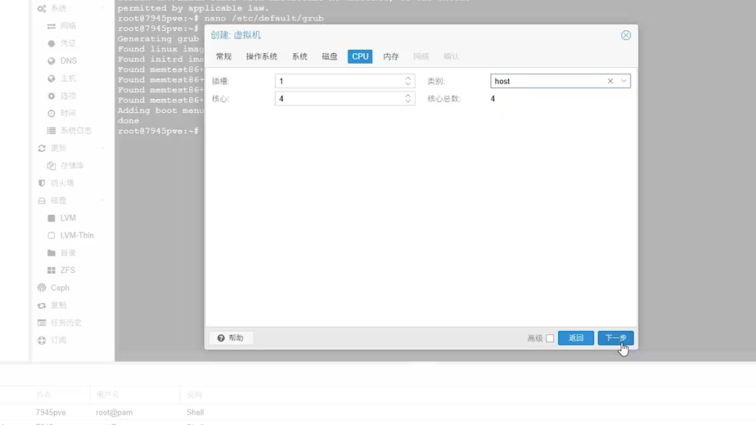Switch to the Memory (内存) tab

click(x=391, y=57)
